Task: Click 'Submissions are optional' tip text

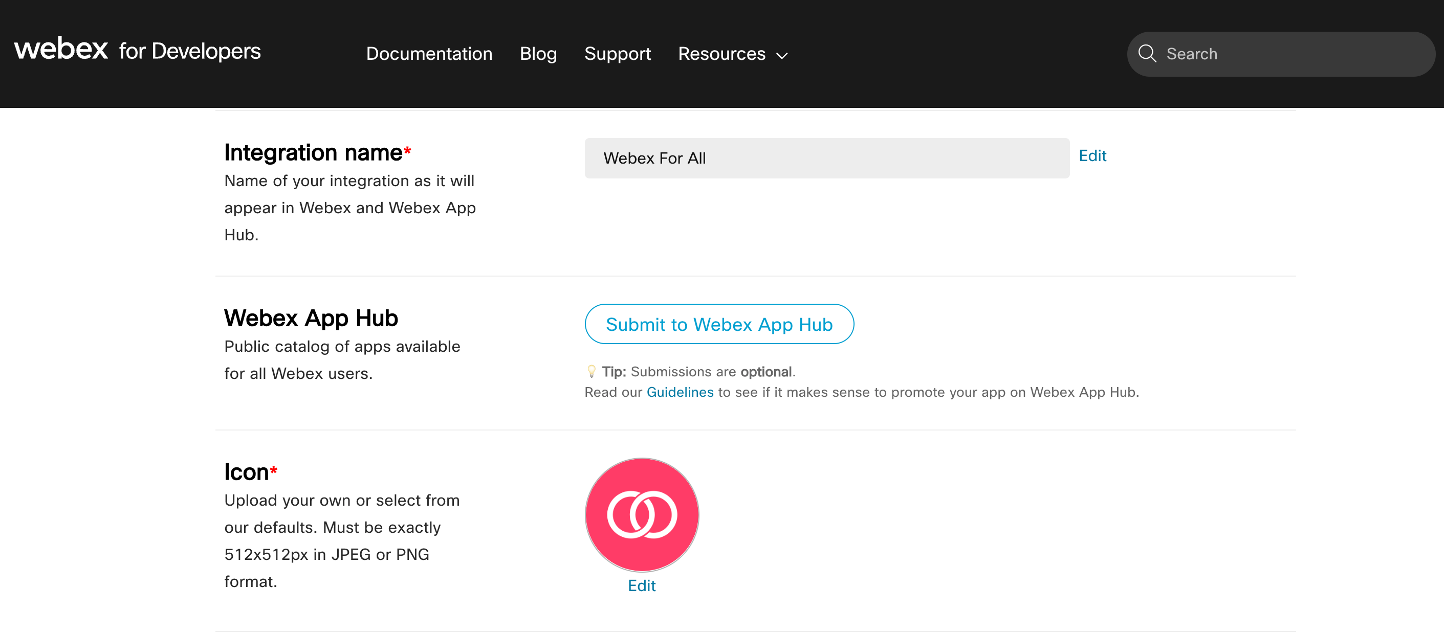Action: click(x=713, y=371)
